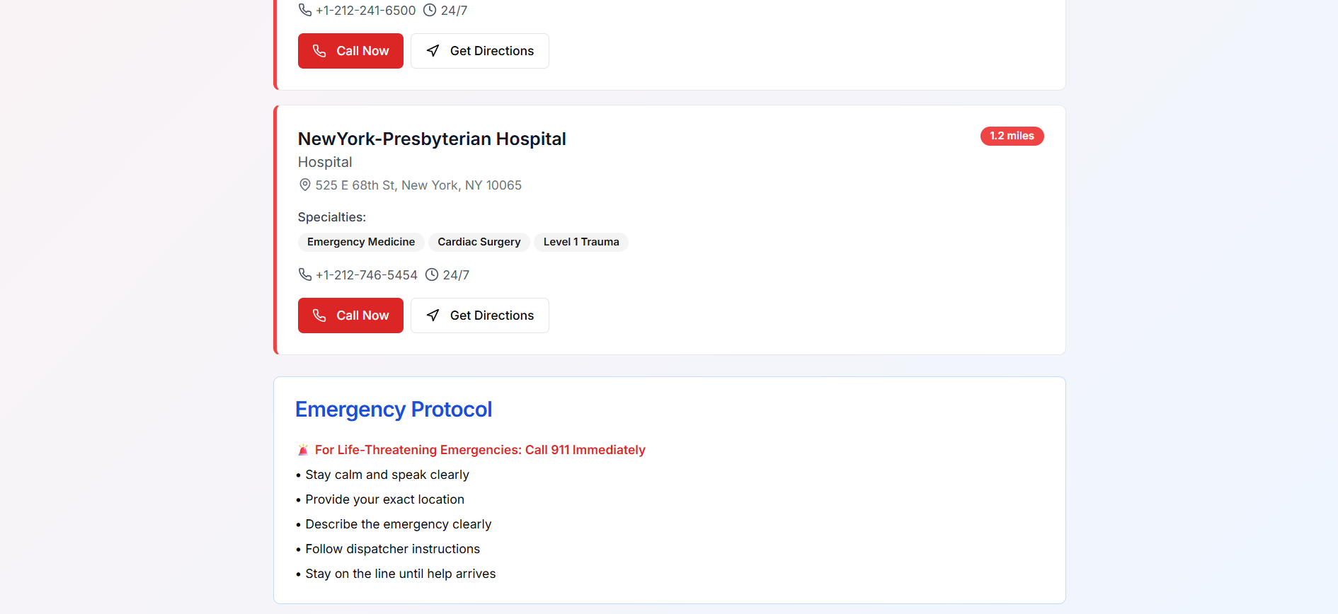1338x614 pixels.
Task: Expand the Specialties section for NewYork-Presbyterian
Action: tap(332, 217)
